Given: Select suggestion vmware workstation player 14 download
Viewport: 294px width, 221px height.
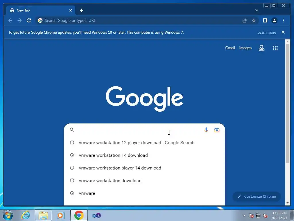Looking at the screenshot, I should coord(144,168).
